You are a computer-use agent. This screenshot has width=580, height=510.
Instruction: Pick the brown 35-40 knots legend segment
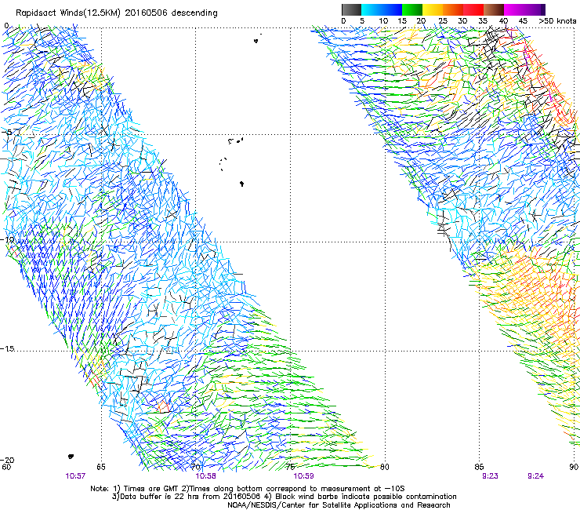[x=494, y=9]
